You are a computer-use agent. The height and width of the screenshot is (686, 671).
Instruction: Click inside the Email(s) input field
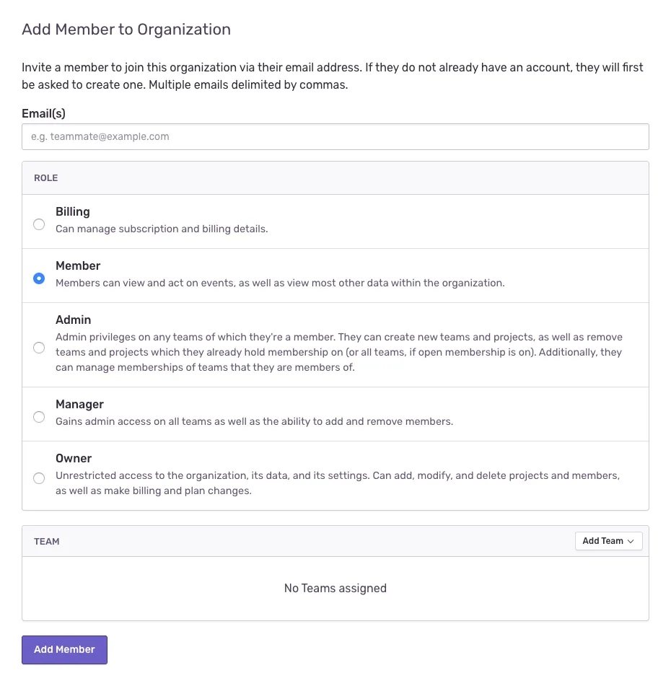(335, 136)
